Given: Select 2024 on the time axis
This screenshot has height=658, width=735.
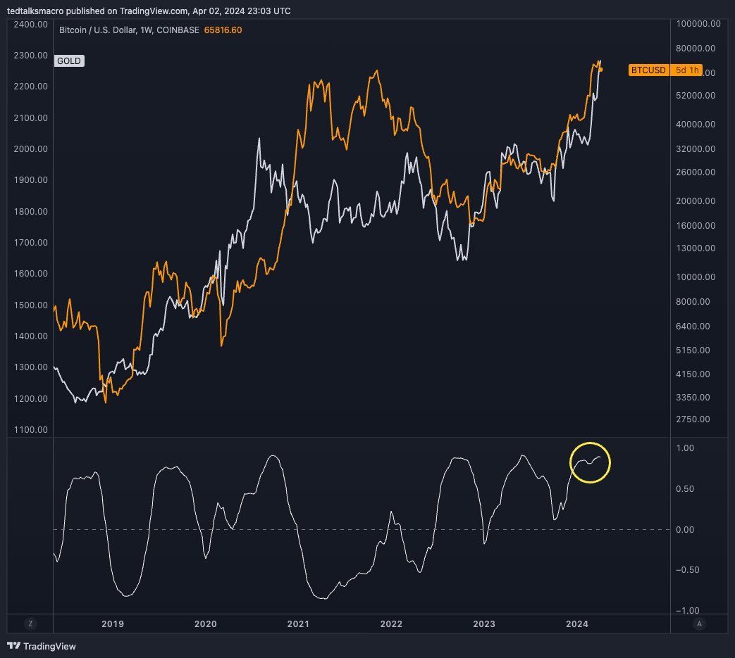Looking at the screenshot, I should 577,624.
